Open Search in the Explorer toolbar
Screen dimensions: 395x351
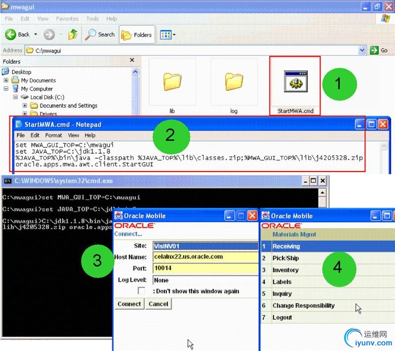pyautogui.click(x=100, y=35)
